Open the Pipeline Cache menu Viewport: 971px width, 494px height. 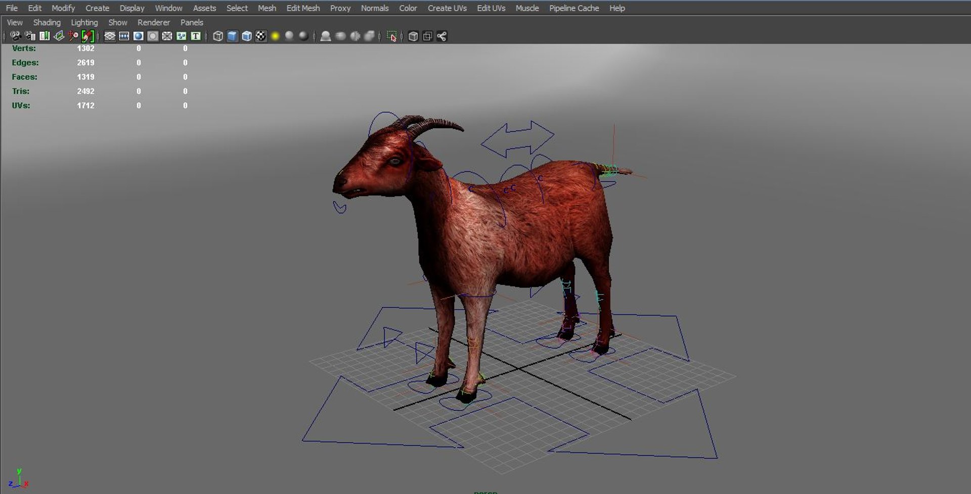(574, 8)
